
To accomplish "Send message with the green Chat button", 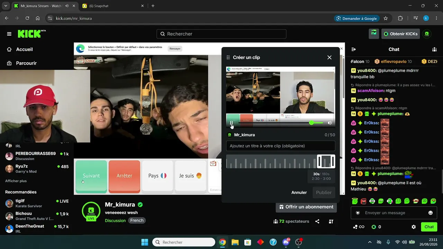I will 429,227.
